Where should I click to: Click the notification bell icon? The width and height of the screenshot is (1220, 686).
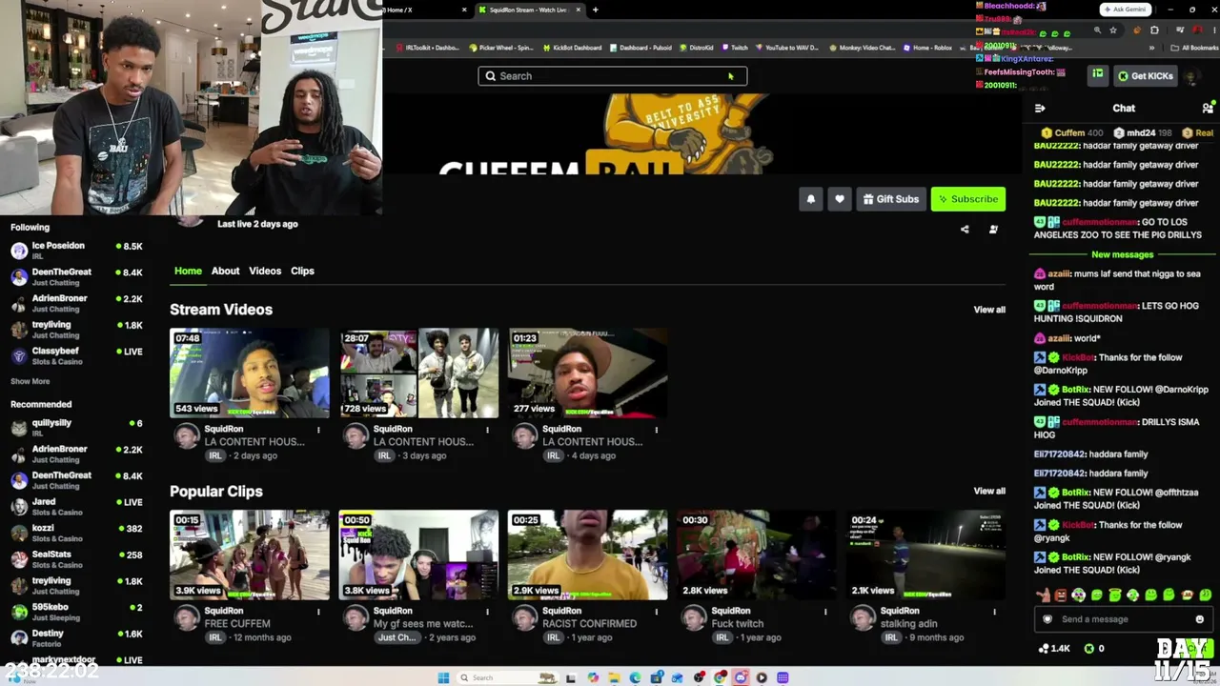pos(811,199)
